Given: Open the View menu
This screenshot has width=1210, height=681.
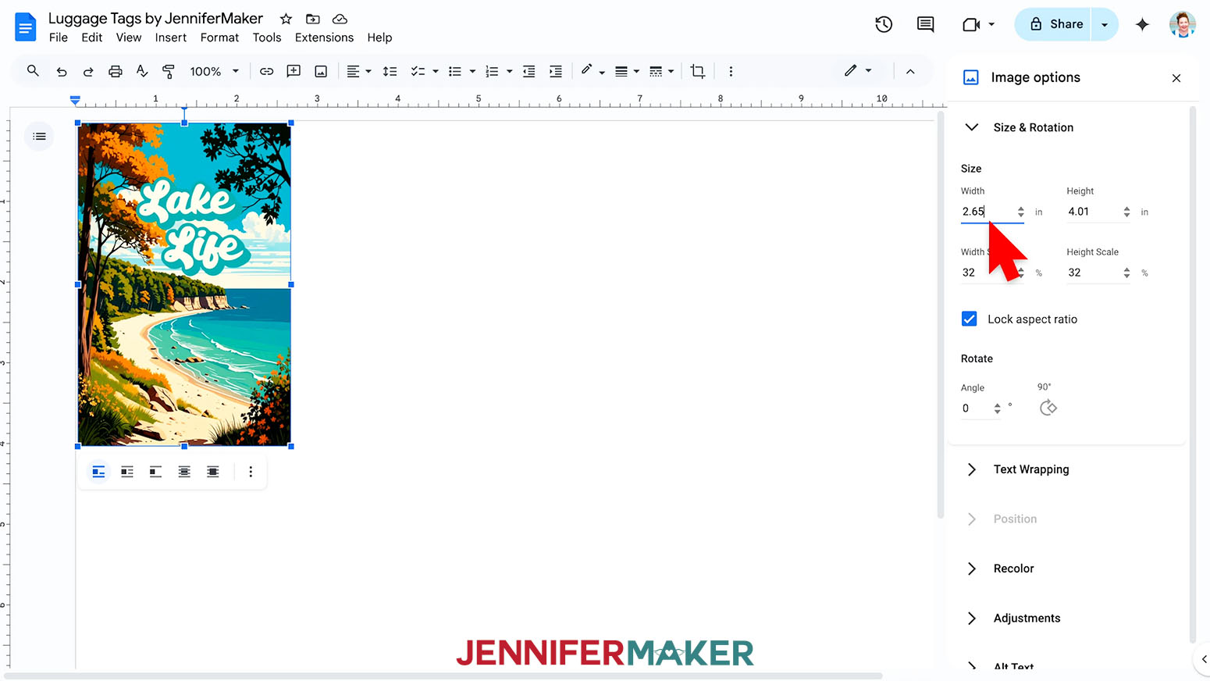Looking at the screenshot, I should [x=129, y=37].
